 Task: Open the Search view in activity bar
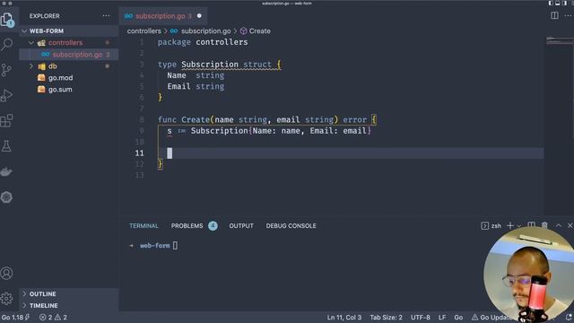(7, 44)
